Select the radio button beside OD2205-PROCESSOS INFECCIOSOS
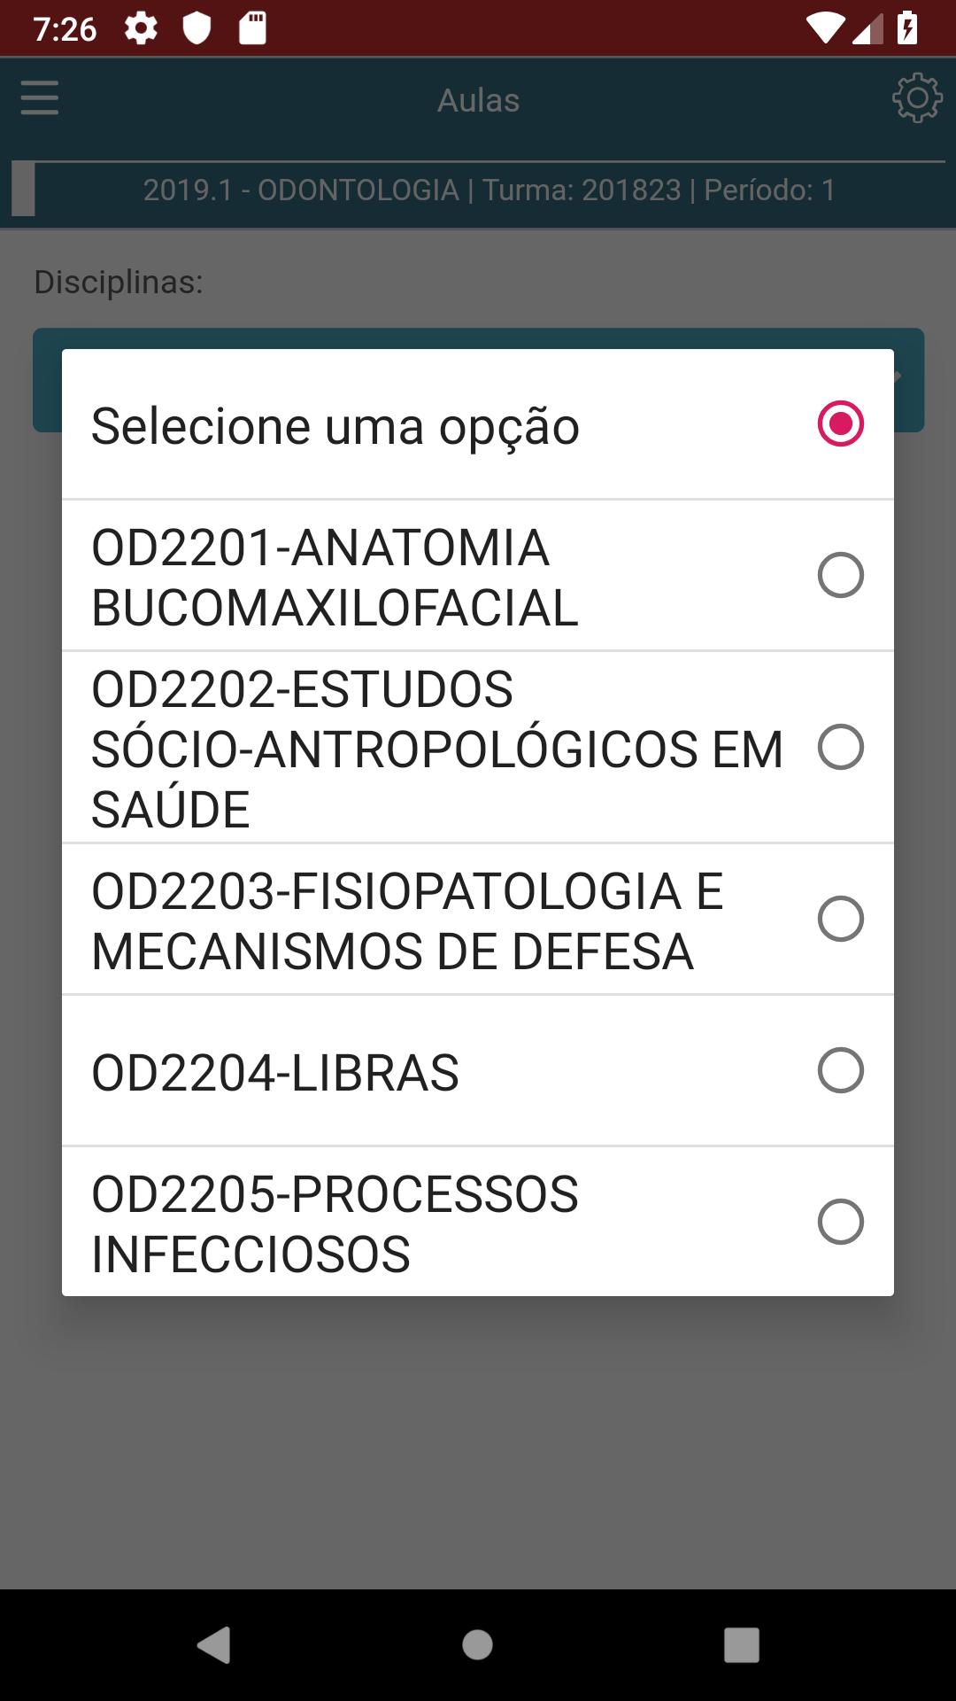Viewport: 956px width, 1701px height. coord(840,1222)
